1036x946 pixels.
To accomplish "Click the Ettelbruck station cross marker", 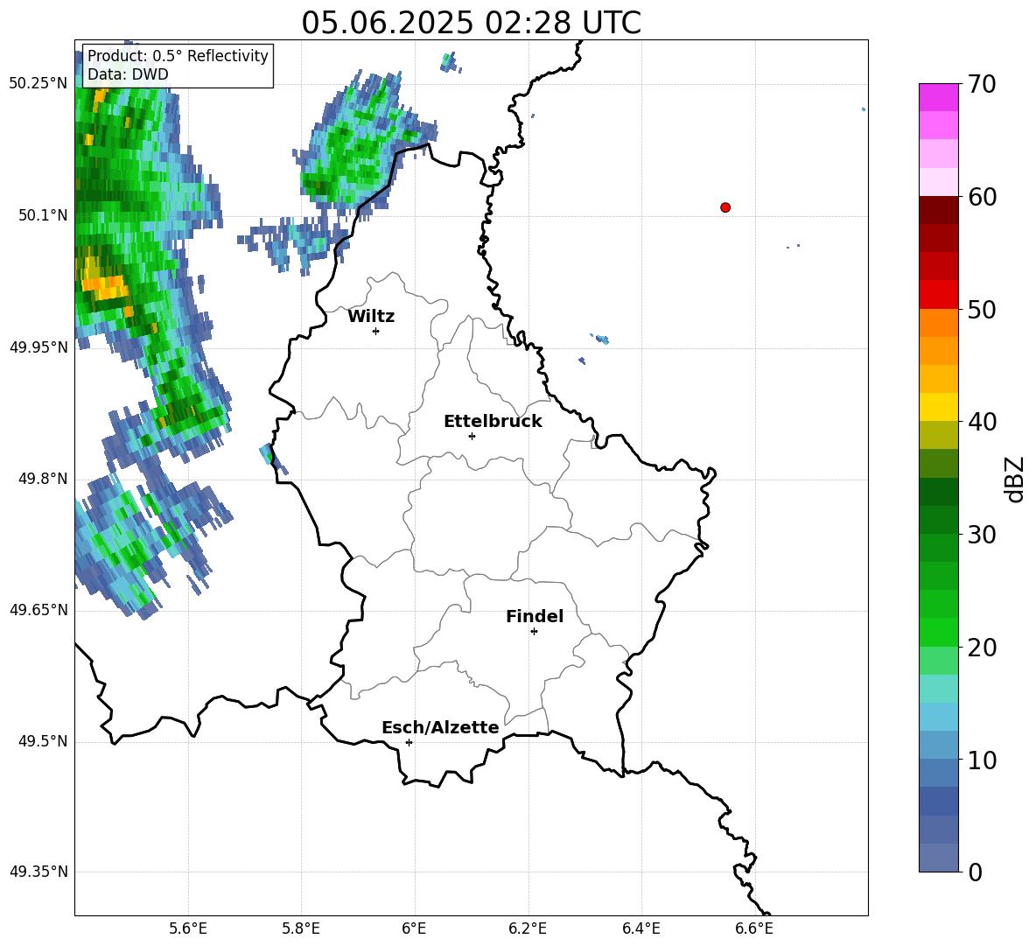I will pos(472,436).
